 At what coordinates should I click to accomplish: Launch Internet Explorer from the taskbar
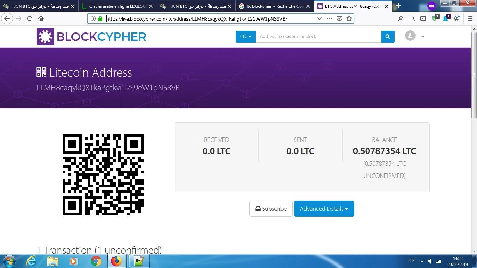[x=31, y=261]
